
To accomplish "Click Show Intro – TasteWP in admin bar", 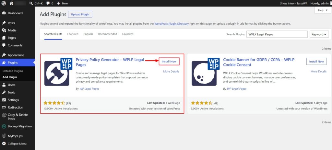I will click(293, 3).
